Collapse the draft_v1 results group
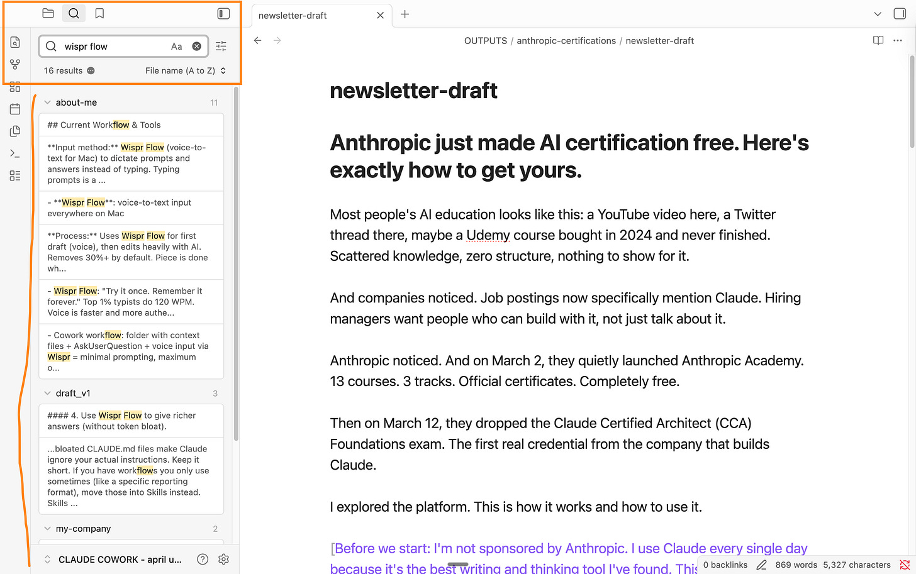916x574 pixels. tap(47, 393)
